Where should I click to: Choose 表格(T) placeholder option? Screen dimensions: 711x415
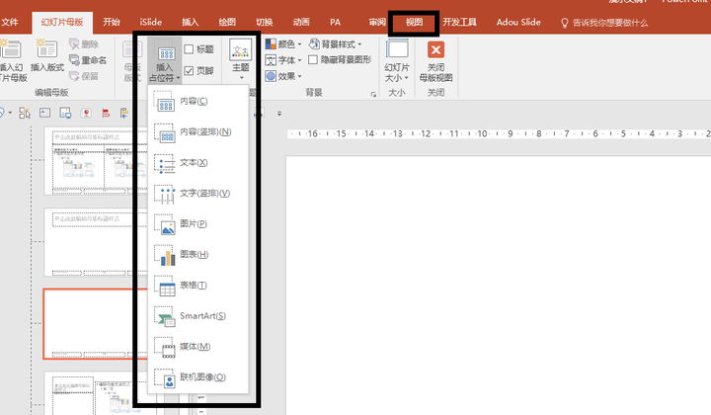pos(198,285)
